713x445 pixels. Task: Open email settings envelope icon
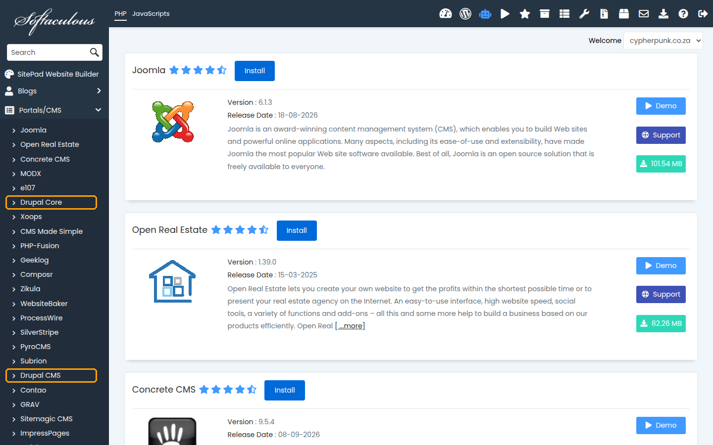coord(644,14)
